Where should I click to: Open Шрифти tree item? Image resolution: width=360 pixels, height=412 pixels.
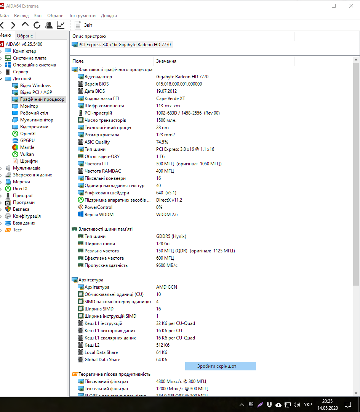pyautogui.click(x=29, y=161)
